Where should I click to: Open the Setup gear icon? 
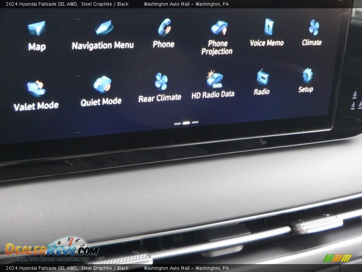coord(308,75)
